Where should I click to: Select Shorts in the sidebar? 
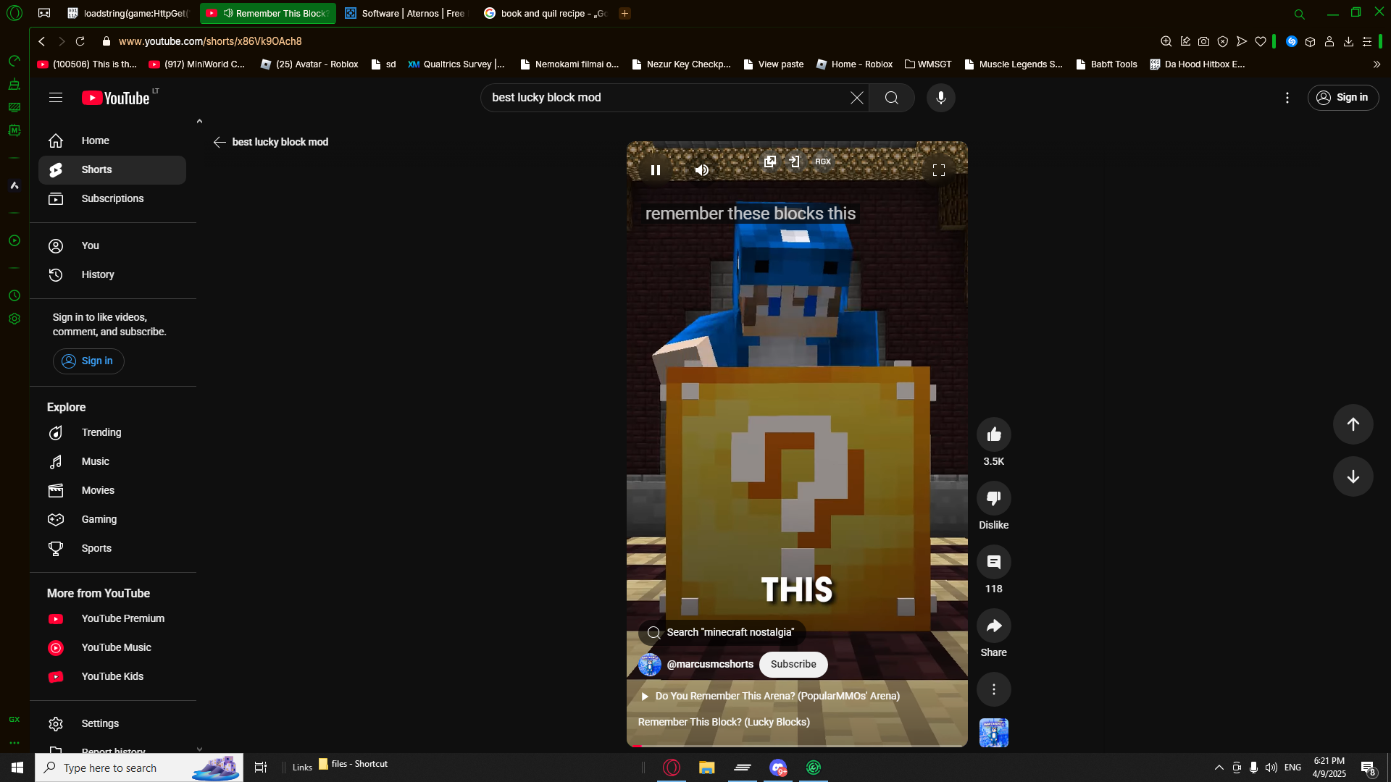click(x=112, y=169)
